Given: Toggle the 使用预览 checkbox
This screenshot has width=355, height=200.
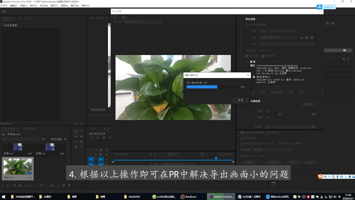Looking at the screenshot, I should coord(267,133).
